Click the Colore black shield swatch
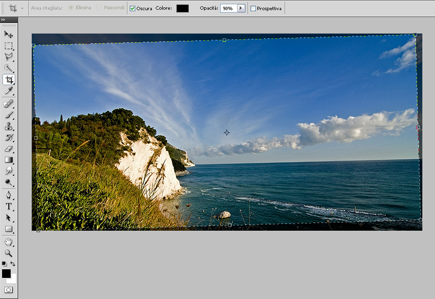 click(x=182, y=9)
